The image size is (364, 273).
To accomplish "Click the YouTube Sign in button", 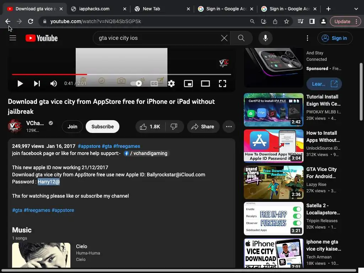I will pyautogui.click(x=335, y=38).
